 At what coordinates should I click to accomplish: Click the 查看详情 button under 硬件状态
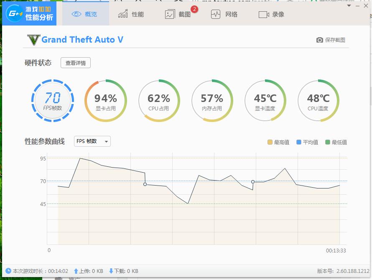click(x=76, y=63)
